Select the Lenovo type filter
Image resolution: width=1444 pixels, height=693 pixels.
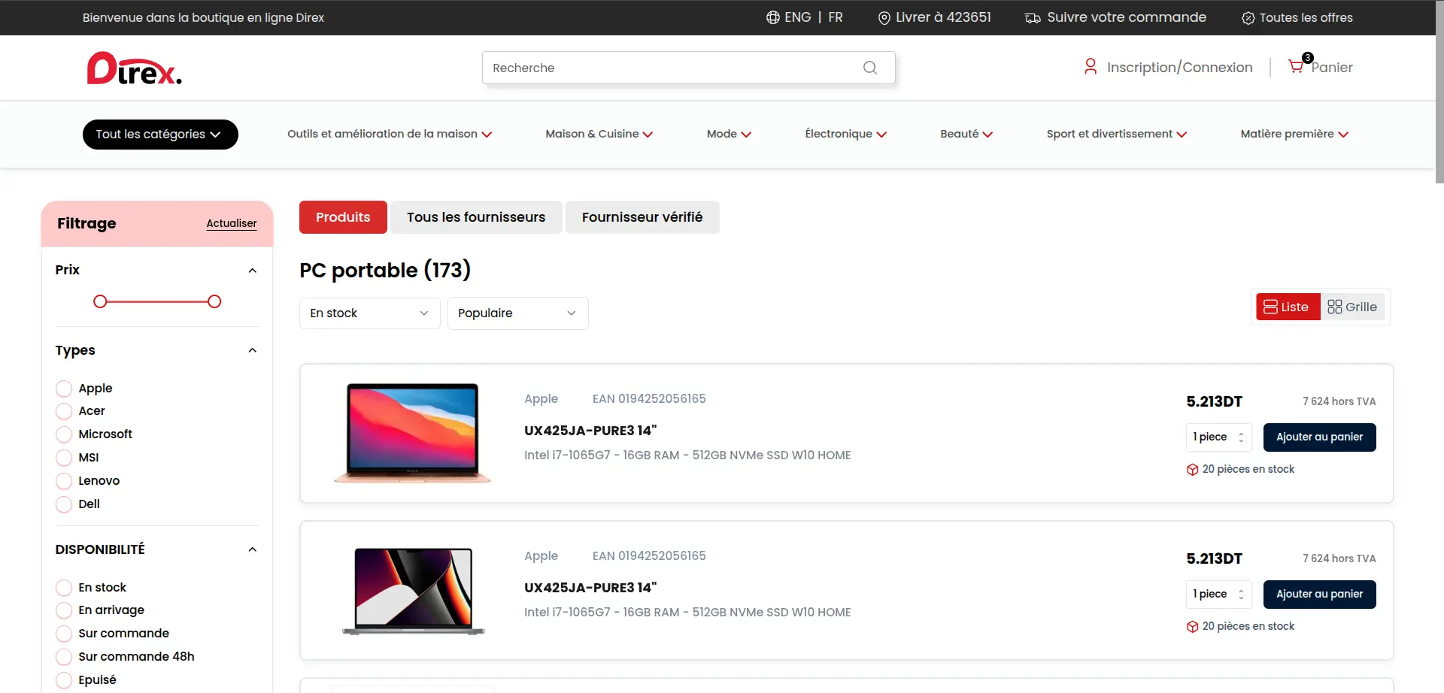coord(64,481)
